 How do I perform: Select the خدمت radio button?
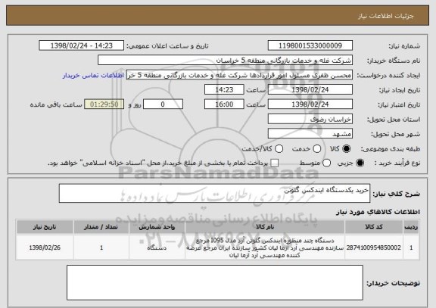(317, 149)
